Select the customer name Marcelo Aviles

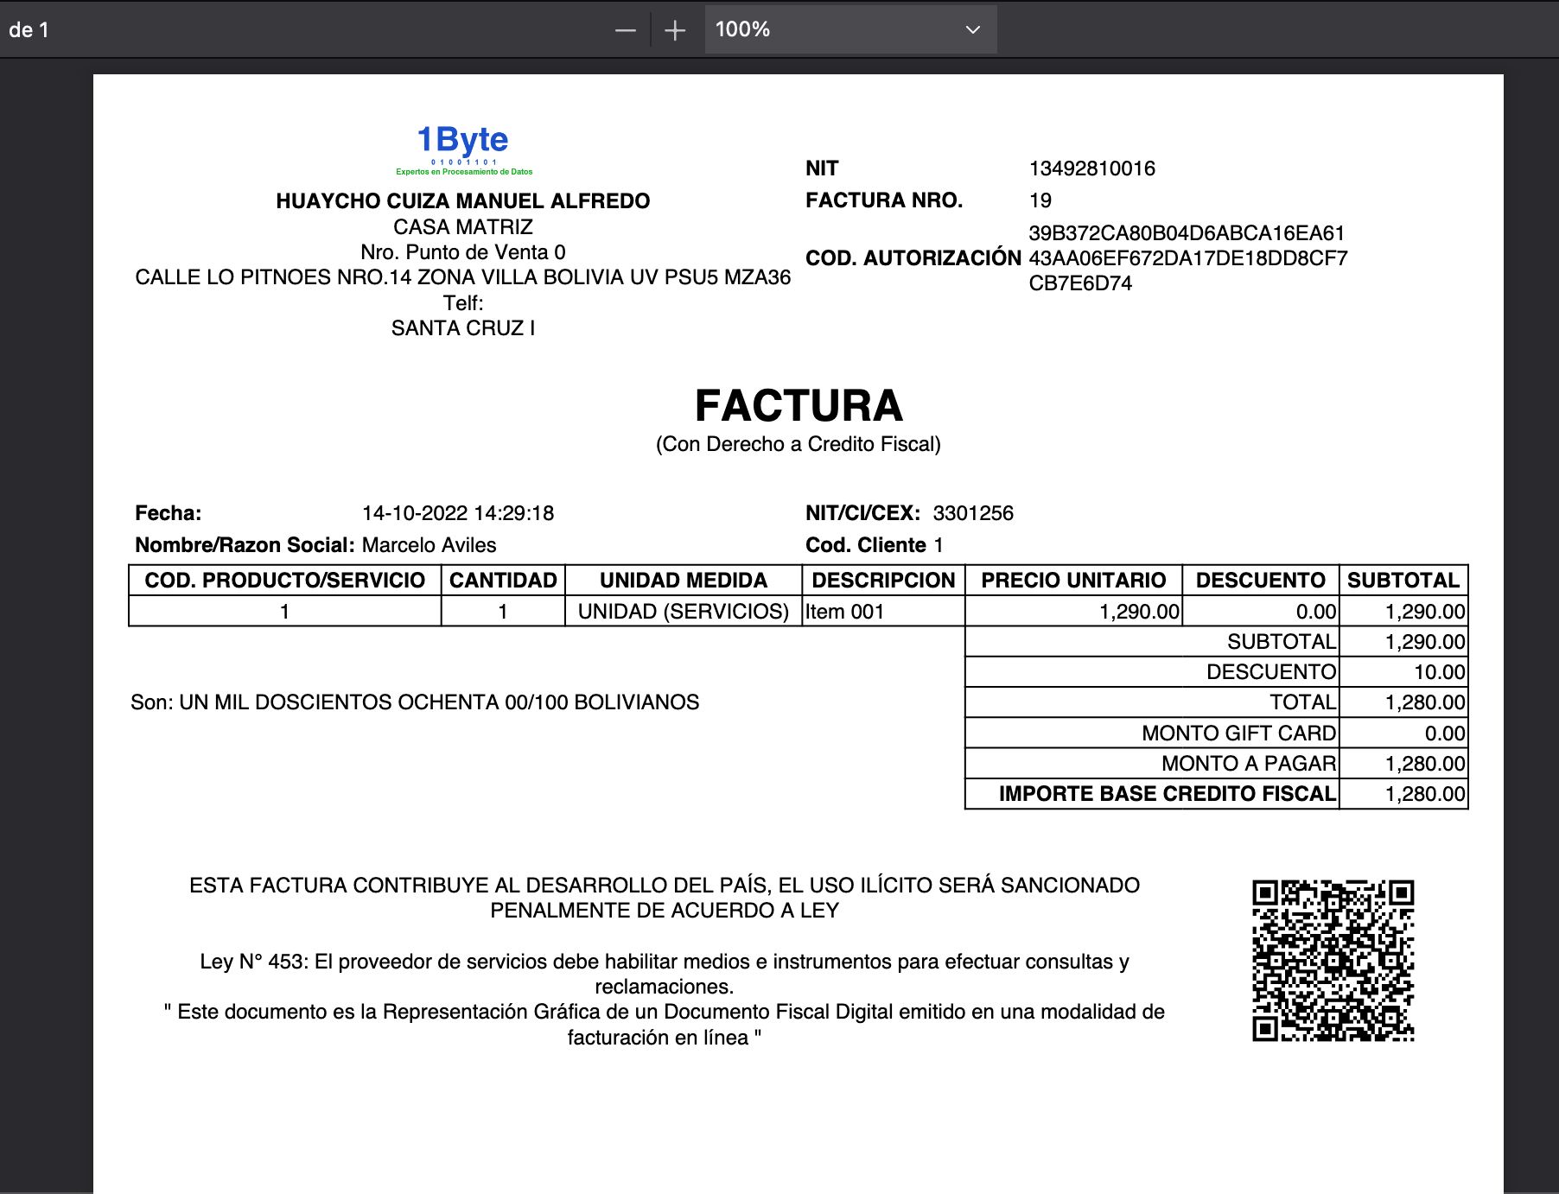point(429,545)
